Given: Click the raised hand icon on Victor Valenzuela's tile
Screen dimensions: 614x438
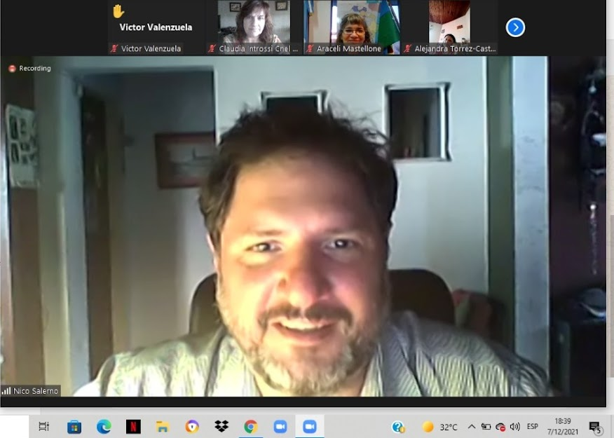Looking at the screenshot, I should [x=118, y=11].
